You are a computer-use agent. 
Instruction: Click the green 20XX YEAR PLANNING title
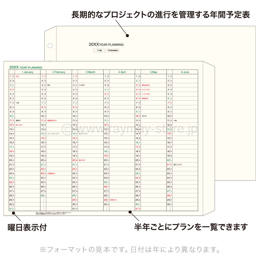(x=26, y=67)
